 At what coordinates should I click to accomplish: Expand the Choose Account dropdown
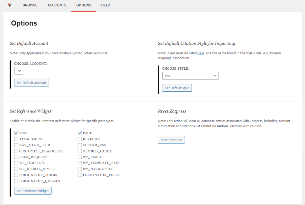point(19,71)
